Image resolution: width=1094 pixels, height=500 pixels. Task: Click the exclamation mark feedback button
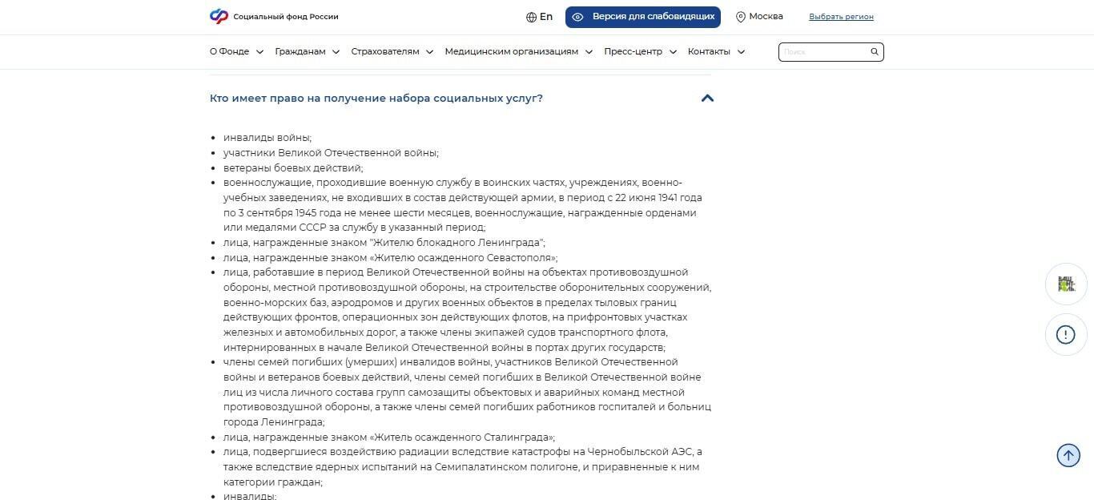tap(1066, 334)
